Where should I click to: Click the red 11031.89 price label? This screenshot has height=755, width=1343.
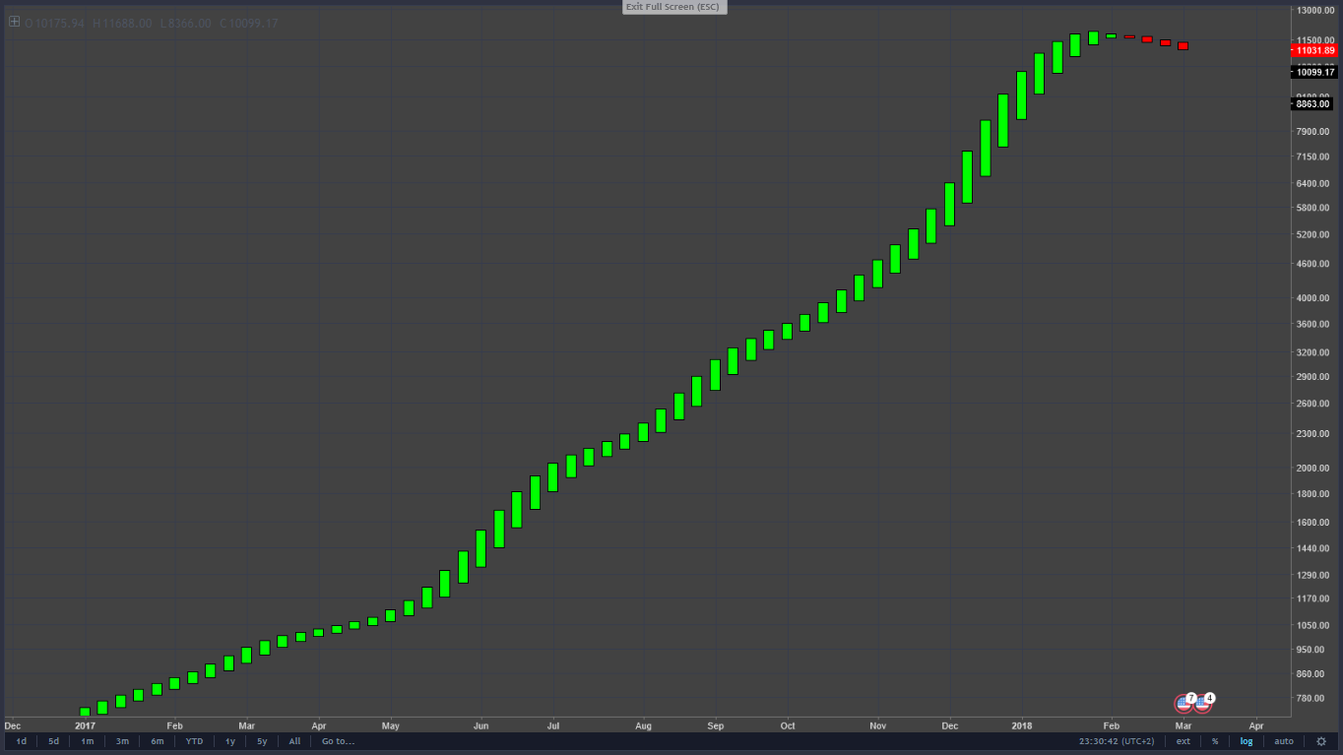(x=1314, y=50)
